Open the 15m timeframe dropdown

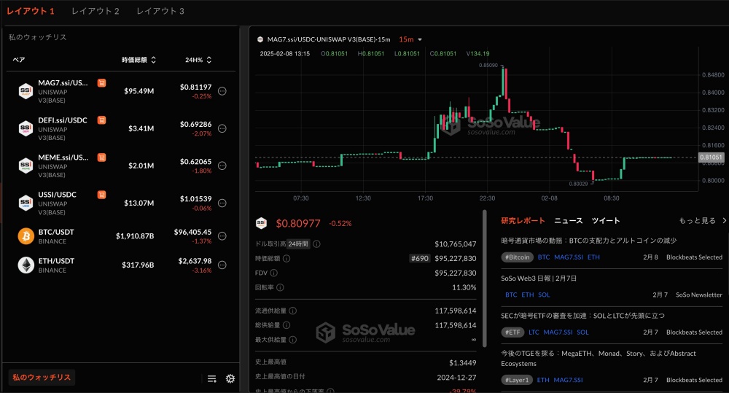410,39
